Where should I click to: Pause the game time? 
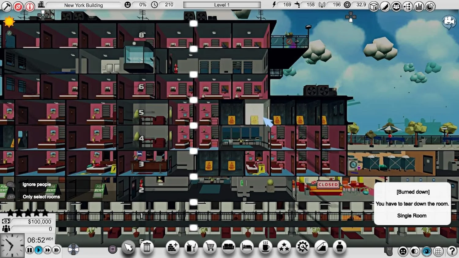(29, 250)
